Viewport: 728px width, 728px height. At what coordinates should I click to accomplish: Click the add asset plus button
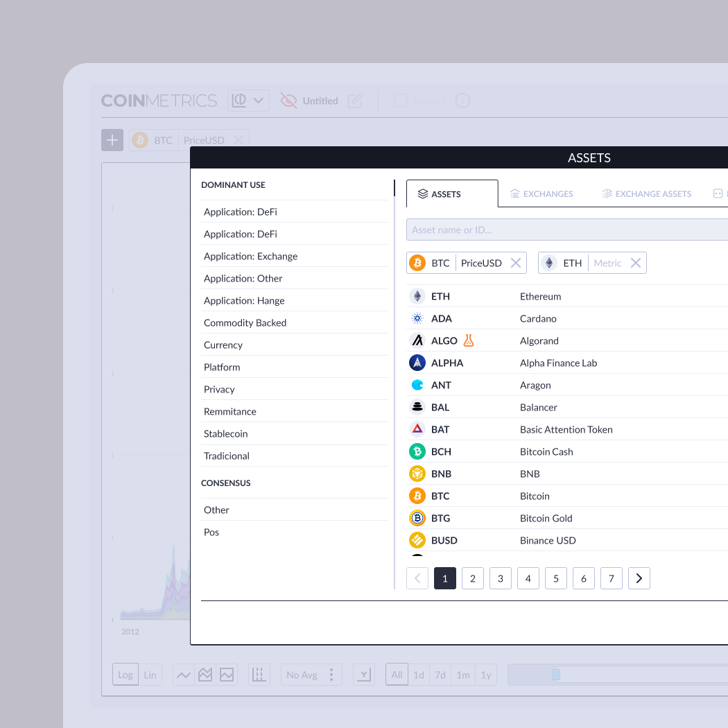(x=112, y=140)
